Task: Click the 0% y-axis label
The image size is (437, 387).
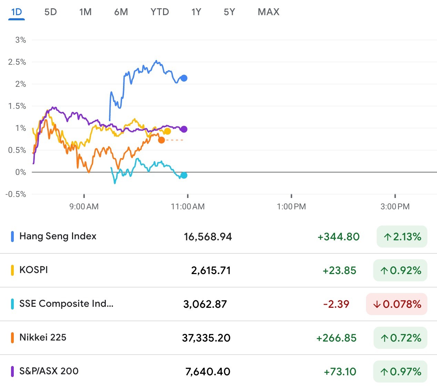Action: coord(21,172)
